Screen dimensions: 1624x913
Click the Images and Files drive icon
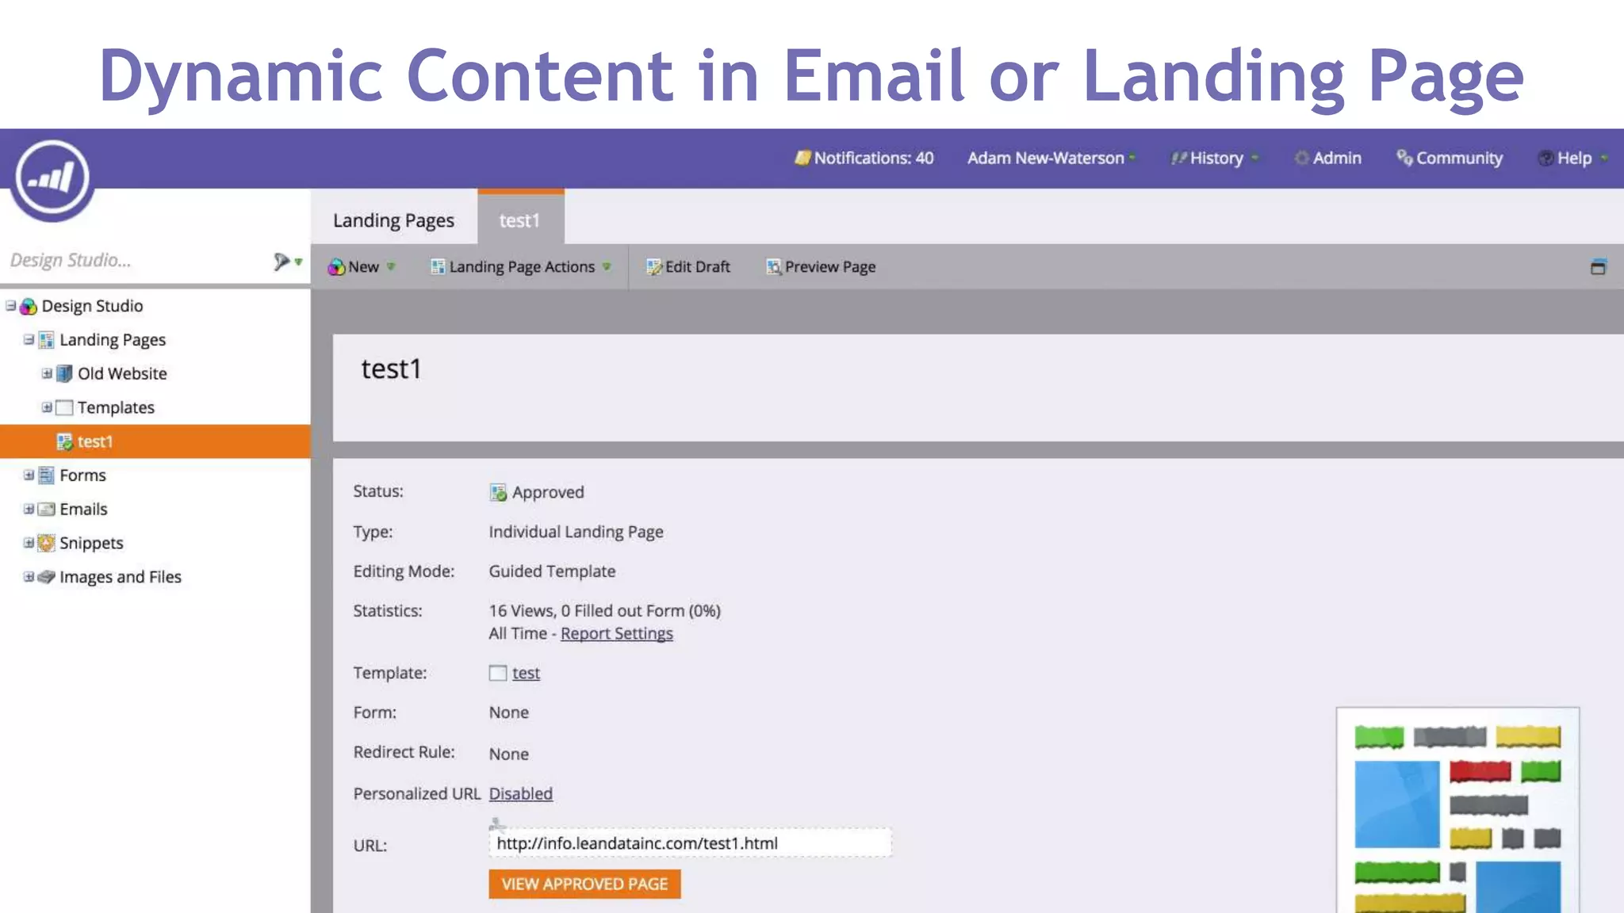click(47, 577)
